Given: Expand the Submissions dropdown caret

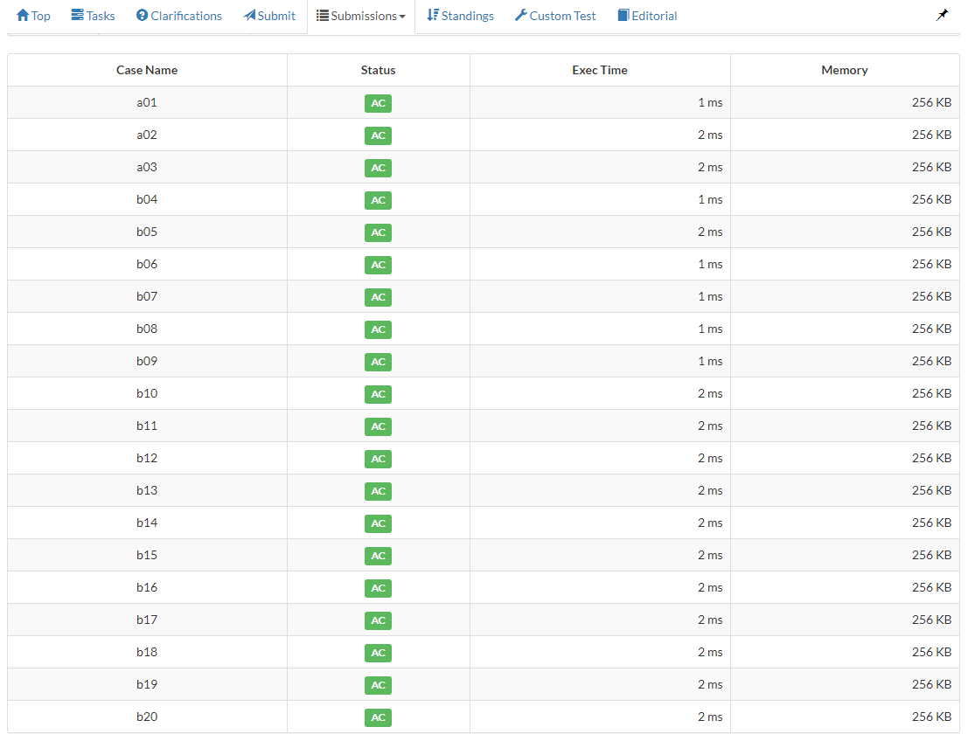Looking at the screenshot, I should click(402, 17).
